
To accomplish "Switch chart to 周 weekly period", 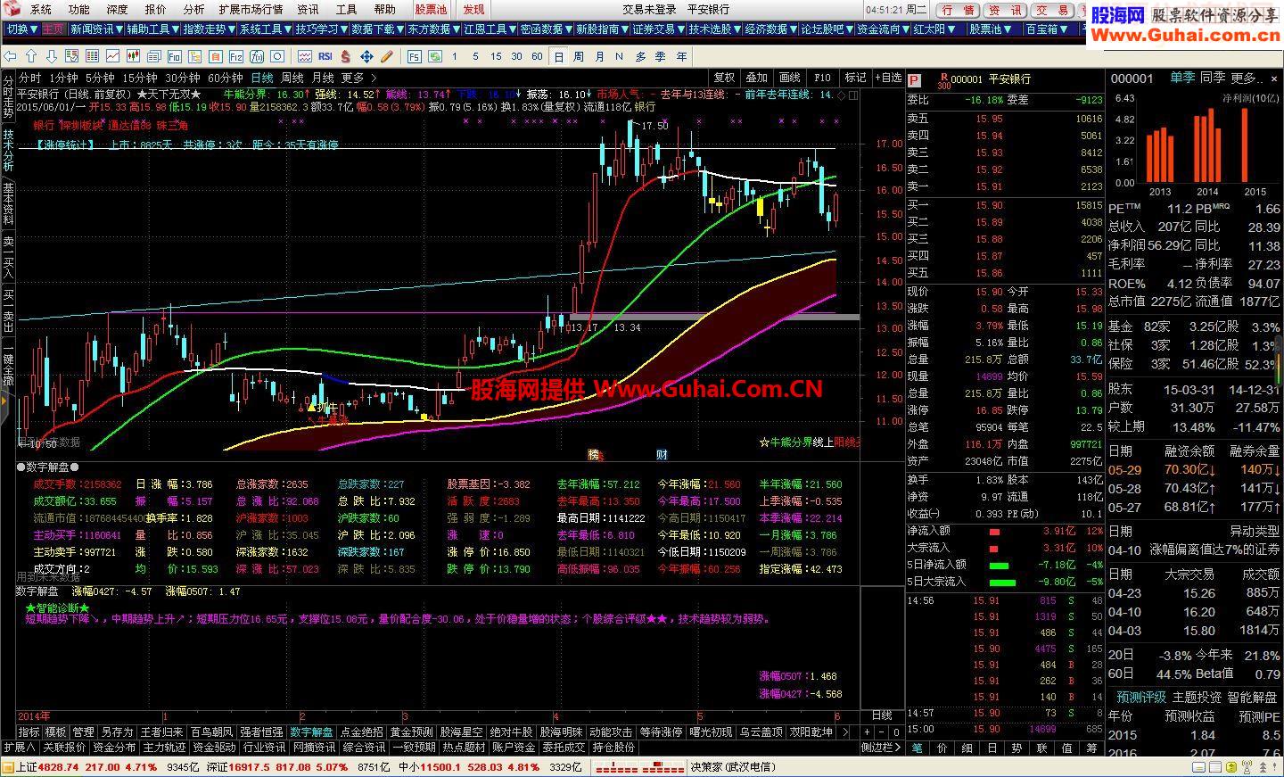I will [x=578, y=56].
